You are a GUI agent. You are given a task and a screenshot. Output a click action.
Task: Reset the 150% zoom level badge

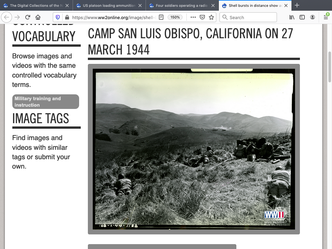[175, 18]
